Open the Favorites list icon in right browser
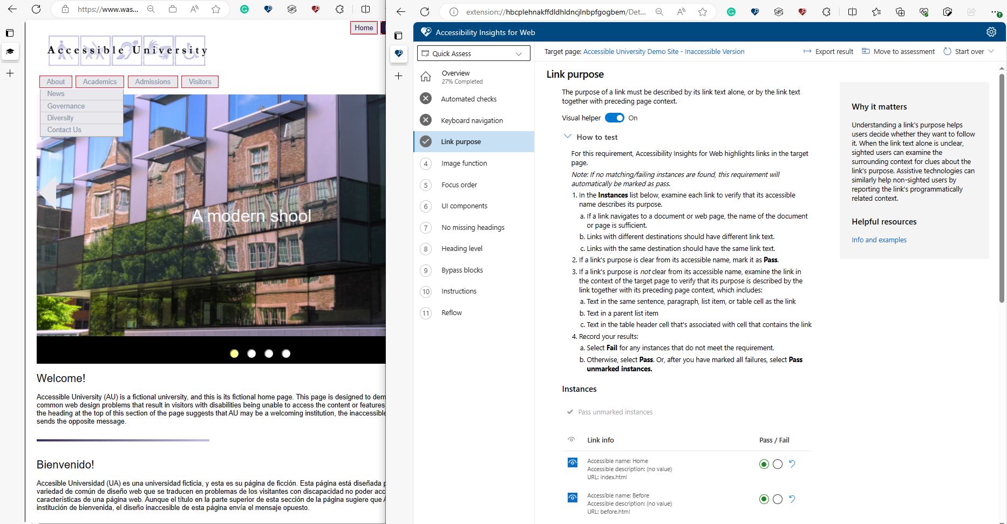This screenshot has height=524, width=1007. [x=876, y=11]
